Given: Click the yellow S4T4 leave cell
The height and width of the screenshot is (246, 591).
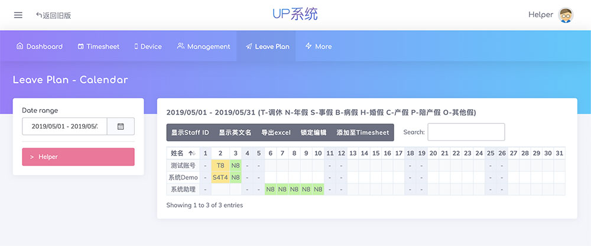Looking at the screenshot, I should pos(220,178).
